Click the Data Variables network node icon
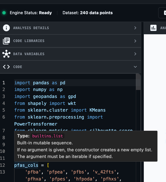Screen dimensions: 166x182 click(x=6, y=54)
